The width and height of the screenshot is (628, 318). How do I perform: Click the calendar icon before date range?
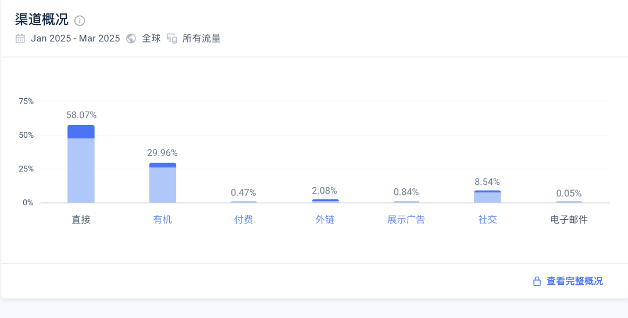click(20, 39)
